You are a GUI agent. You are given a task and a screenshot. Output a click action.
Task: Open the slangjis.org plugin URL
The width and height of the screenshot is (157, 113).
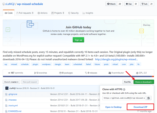[x=116, y=59]
